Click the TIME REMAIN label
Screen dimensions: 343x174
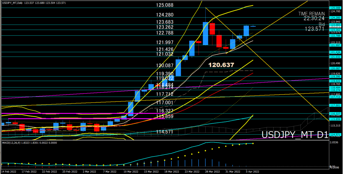(x=312, y=14)
